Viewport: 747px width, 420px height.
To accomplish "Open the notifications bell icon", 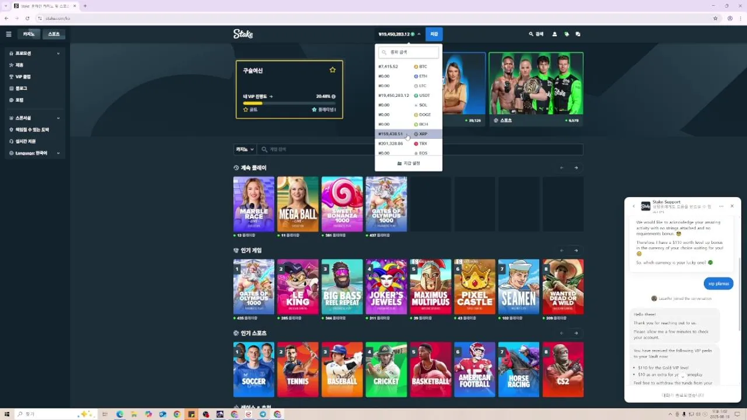I will point(566,34).
